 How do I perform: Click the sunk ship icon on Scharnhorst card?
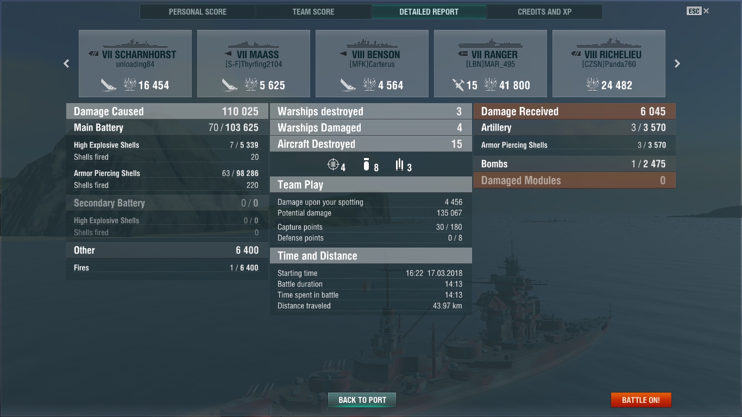click(x=109, y=85)
